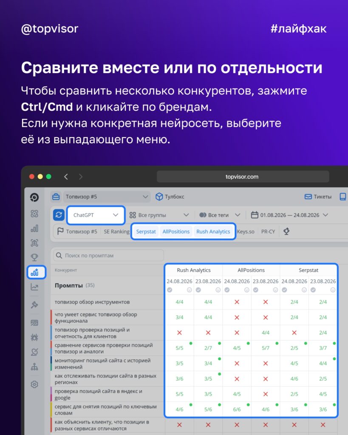Select prompt "топвизор обзор инструментов"
The width and height of the screenshot is (348, 435).
click(x=92, y=302)
